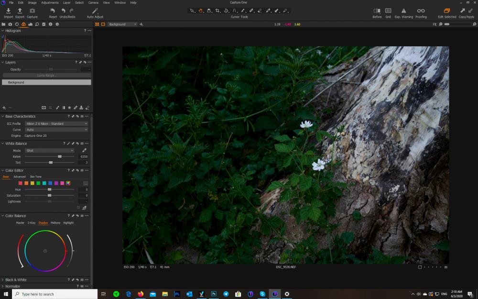Click the Luma Range button
478x299 pixels.
(46, 76)
